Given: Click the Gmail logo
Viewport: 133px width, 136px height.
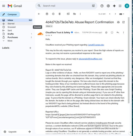Looking at the screenshot, I should pos(15,6).
